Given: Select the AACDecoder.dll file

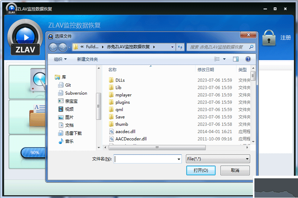Looking at the screenshot, I should [x=128, y=139].
